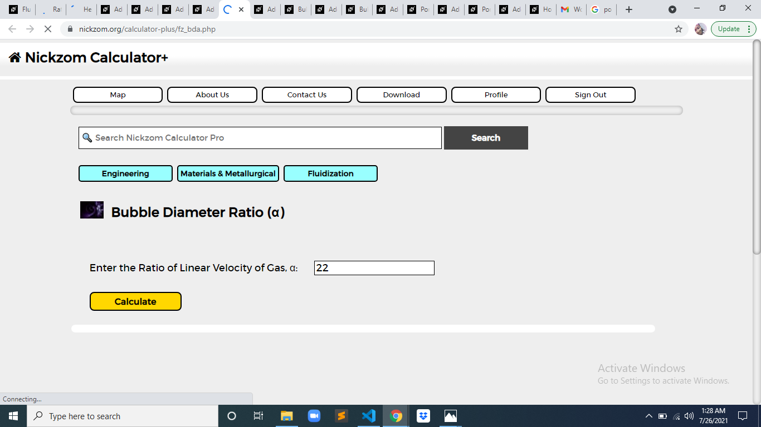This screenshot has width=761, height=427.
Task: Open Chrome profile avatar
Action: tap(700, 29)
